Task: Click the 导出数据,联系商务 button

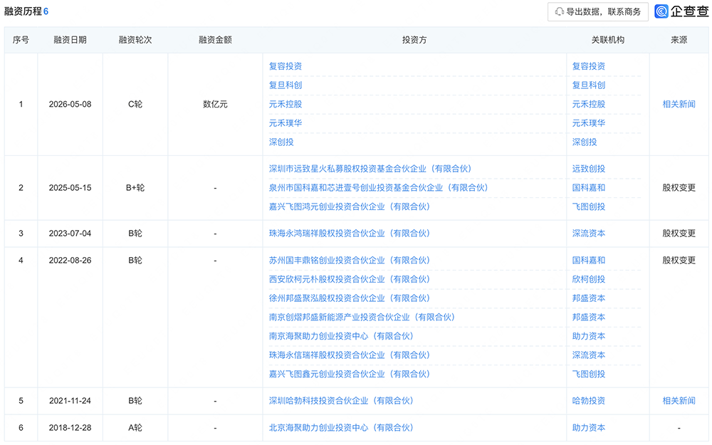Action: pyautogui.click(x=597, y=12)
